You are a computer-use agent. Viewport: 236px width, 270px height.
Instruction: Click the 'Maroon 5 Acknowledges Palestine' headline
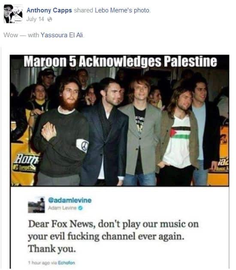(120, 61)
